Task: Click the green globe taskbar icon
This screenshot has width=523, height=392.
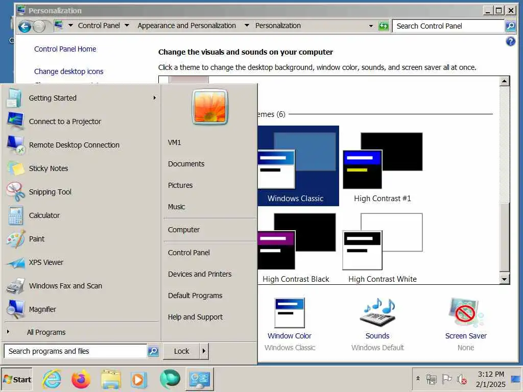Action: pos(170,379)
